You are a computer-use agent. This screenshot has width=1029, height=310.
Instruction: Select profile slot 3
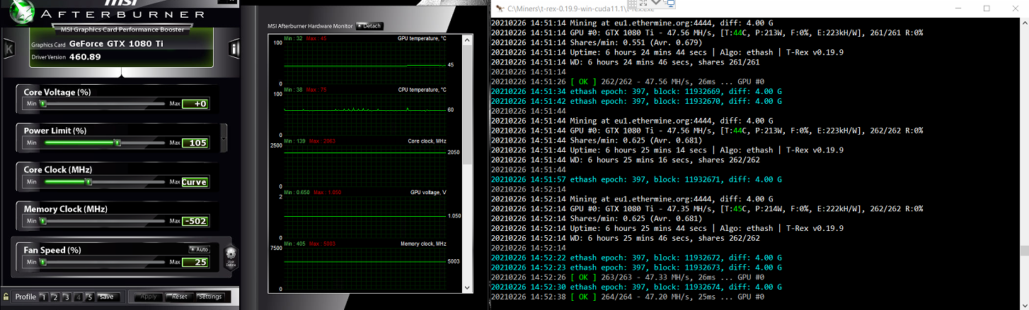(x=67, y=297)
